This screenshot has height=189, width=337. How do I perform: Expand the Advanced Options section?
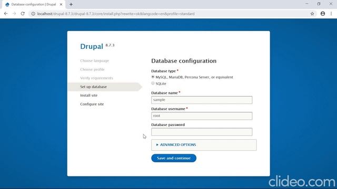[x=178, y=145]
